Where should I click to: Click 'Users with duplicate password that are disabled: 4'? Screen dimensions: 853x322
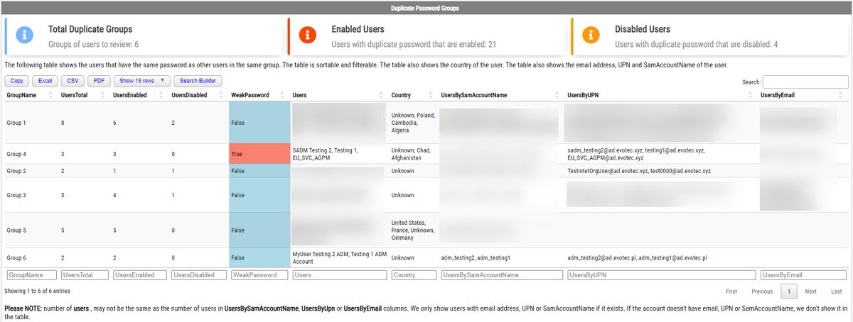tap(696, 44)
